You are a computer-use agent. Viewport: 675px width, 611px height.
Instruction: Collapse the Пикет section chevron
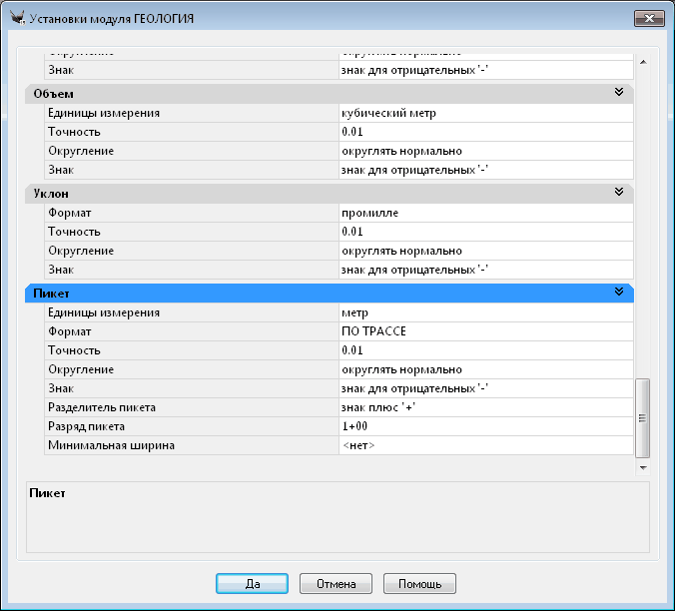tap(619, 293)
